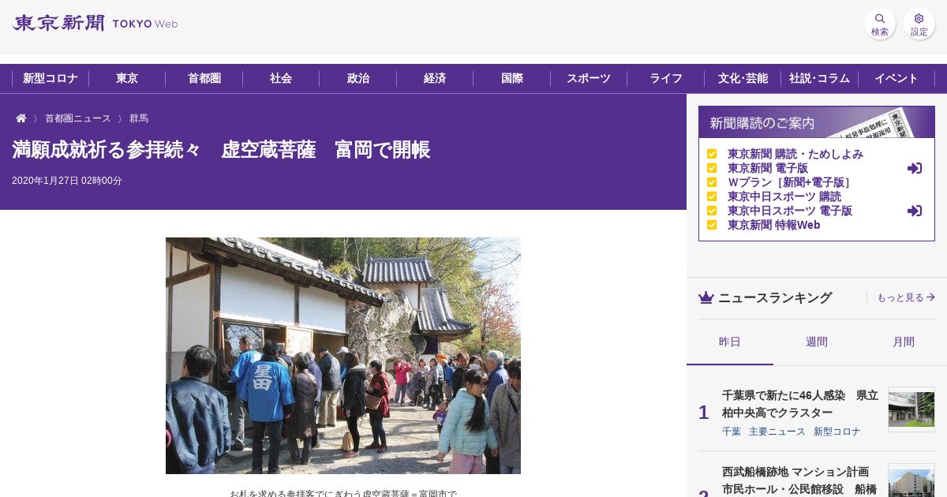Click the home icon in breadcrumb
This screenshot has height=497, width=947.
click(21, 118)
